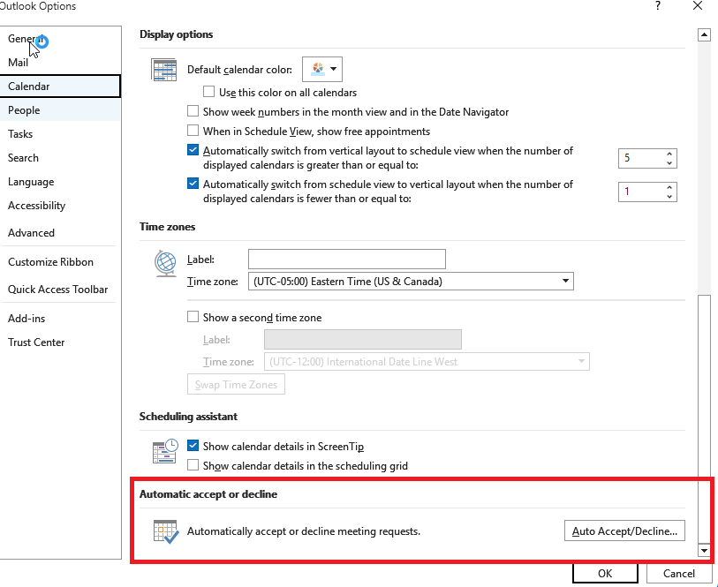This screenshot has width=718, height=587.
Task: Open the Trust Center settings page
Action: (36, 342)
